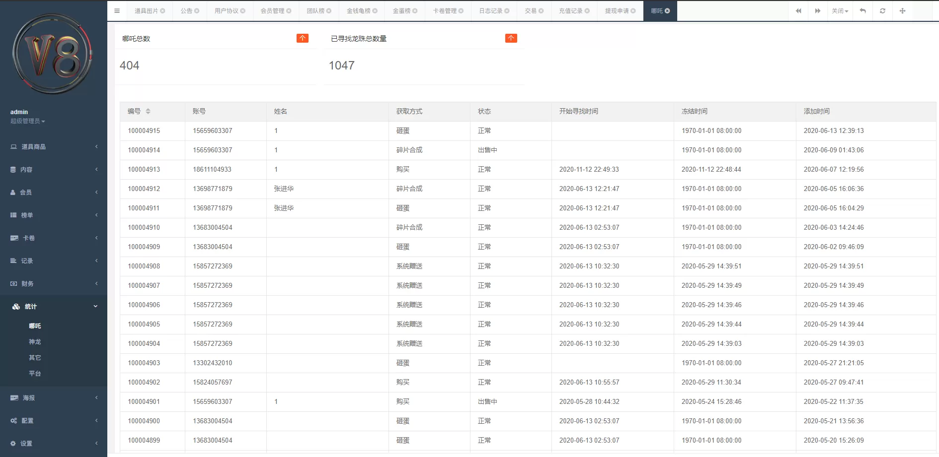Screen dimensions: 939x457
Task: Click orange arrow on 已寻找龙珠总数量 card
Action: pyautogui.click(x=511, y=38)
